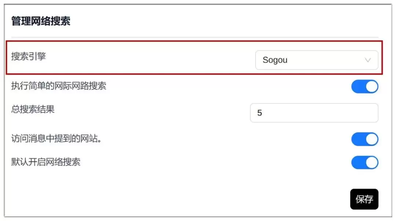Click inside the total search results box
Screen dimensions: 396x221
tap(314, 113)
